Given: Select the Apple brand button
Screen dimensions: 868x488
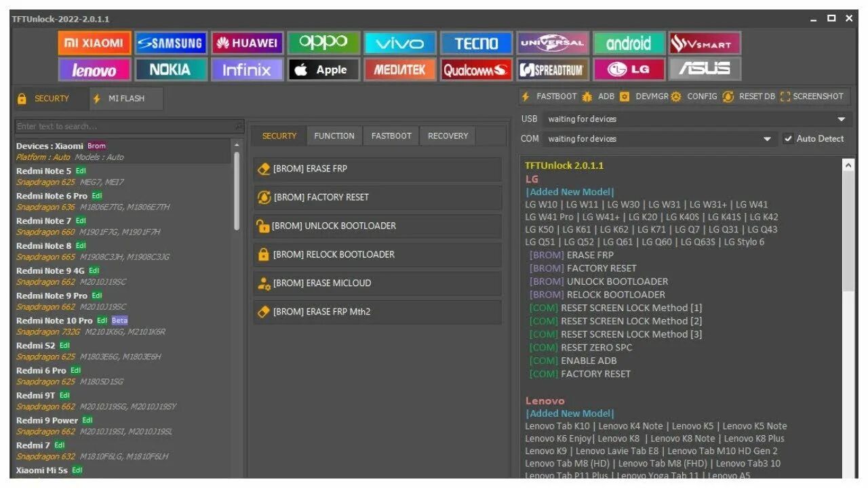Looking at the screenshot, I should point(323,69).
